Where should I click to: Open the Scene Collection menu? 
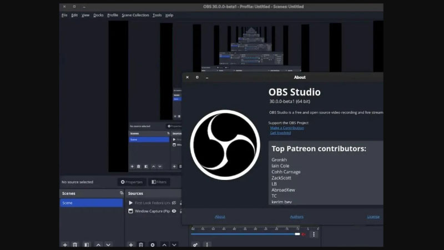tap(135, 15)
